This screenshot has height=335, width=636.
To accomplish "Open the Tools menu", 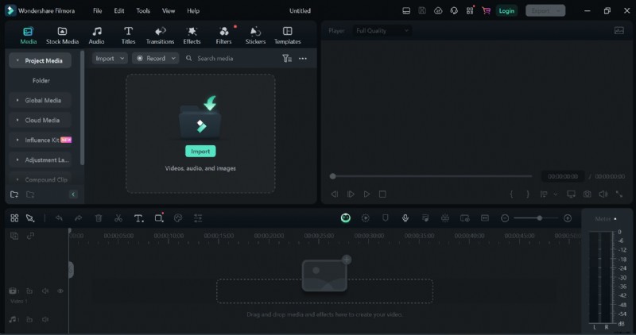I will (x=143, y=11).
